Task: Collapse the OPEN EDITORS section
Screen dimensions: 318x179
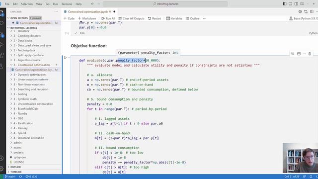Action: (19, 18)
